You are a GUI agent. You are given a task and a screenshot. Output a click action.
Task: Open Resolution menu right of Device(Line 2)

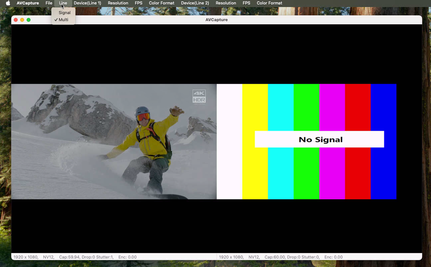226,3
